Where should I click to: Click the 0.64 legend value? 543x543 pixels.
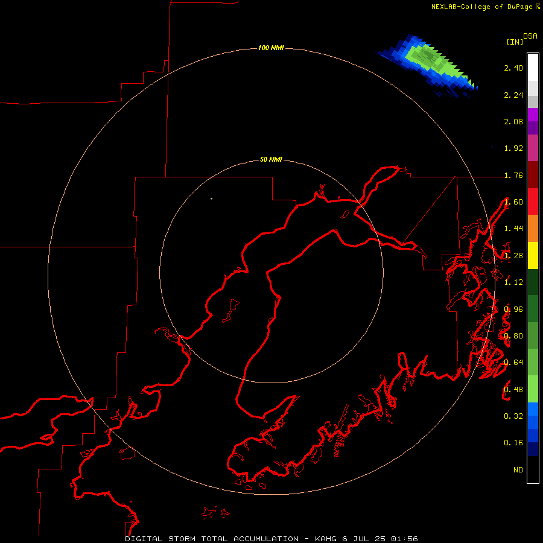513,363
